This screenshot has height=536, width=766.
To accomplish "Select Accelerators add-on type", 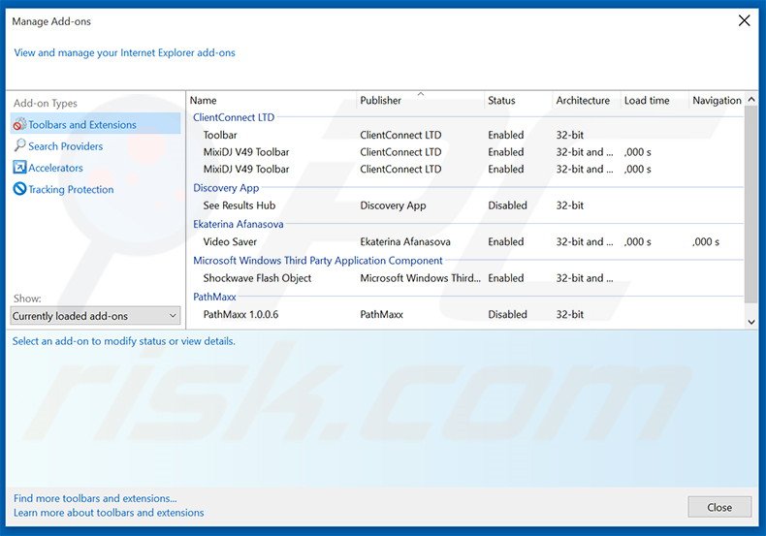I will point(55,168).
